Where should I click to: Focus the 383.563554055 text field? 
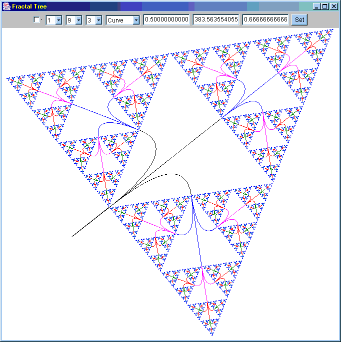(215, 20)
